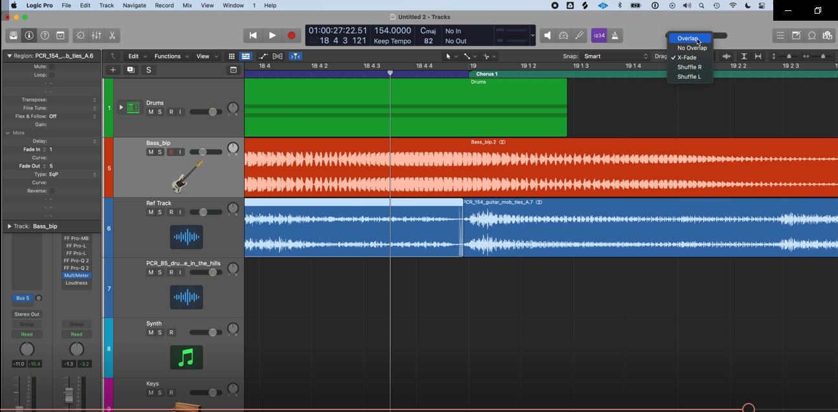Mute the Drums track
This screenshot has height=412, width=838.
[x=151, y=112]
